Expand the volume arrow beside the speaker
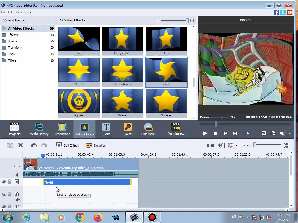Screen dimensions: 298x223 [x=290, y=134]
